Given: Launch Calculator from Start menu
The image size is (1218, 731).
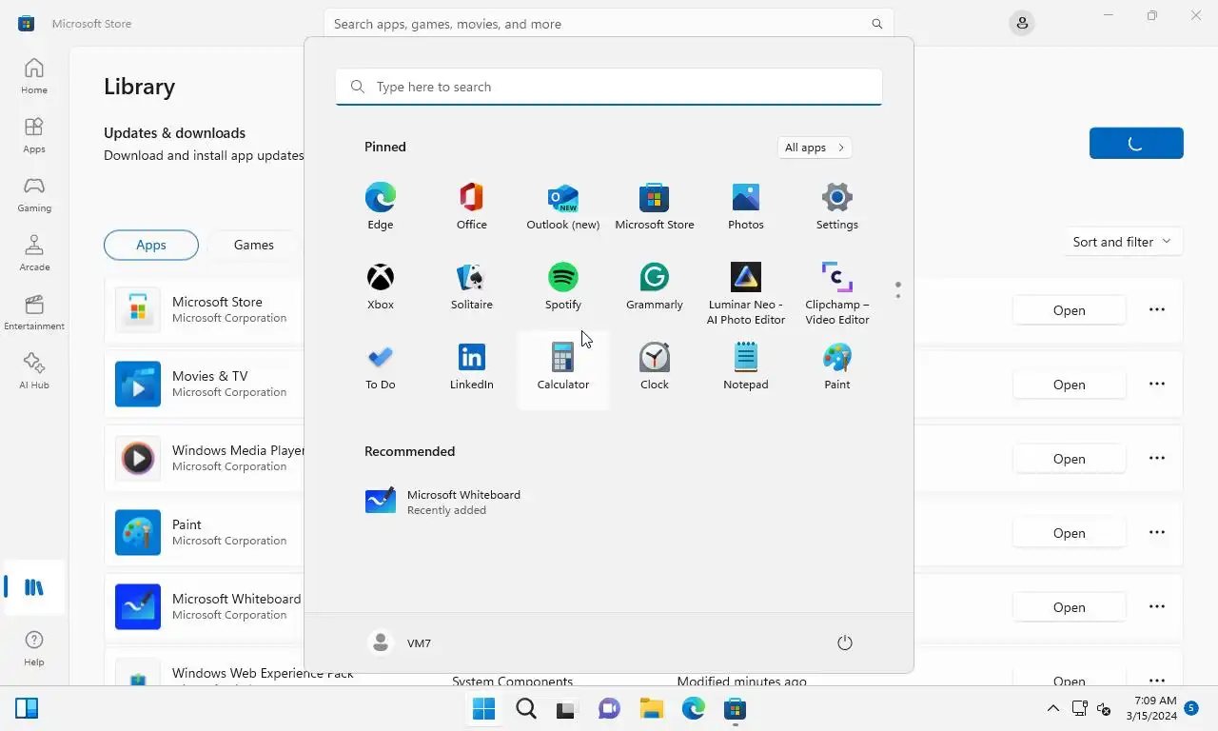Looking at the screenshot, I should [563, 367].
